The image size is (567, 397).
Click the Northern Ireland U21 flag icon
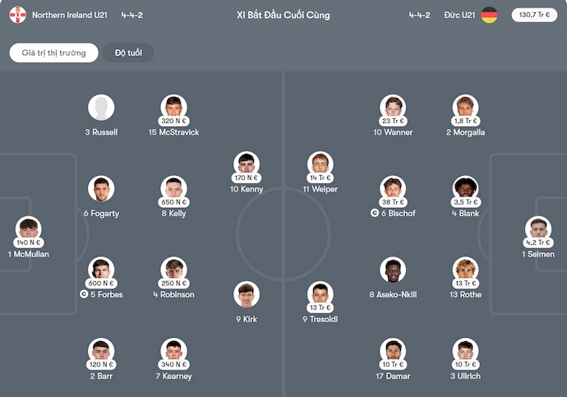18,15
